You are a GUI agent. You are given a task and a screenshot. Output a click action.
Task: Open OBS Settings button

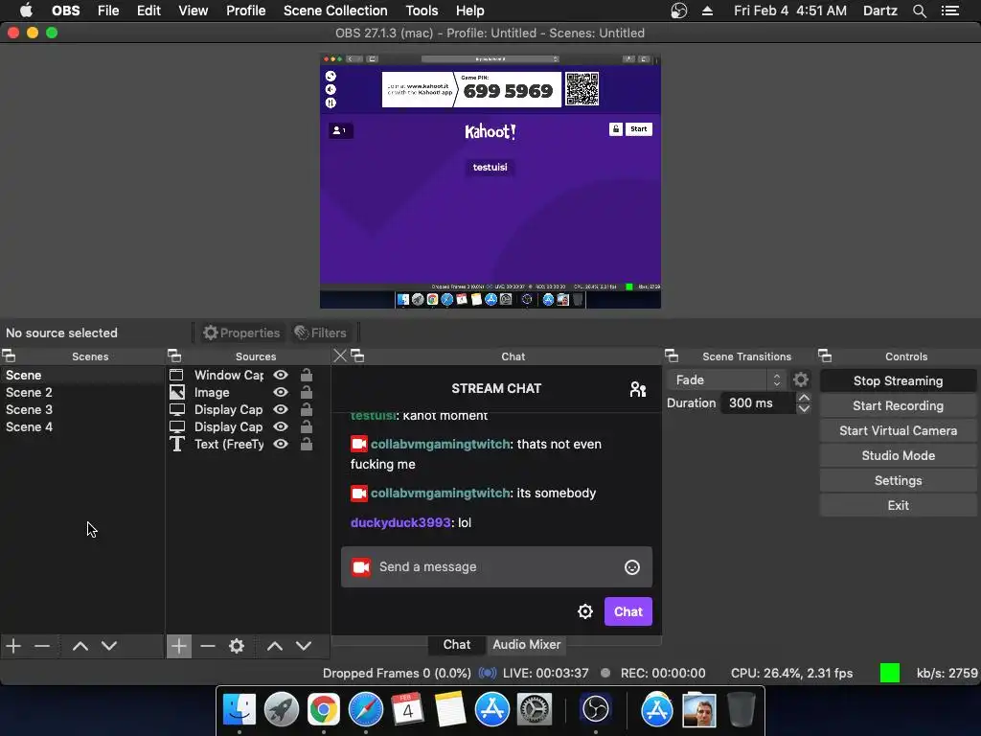898,481
